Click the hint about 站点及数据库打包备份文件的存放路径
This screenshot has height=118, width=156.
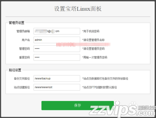click(x=105, y=79)
